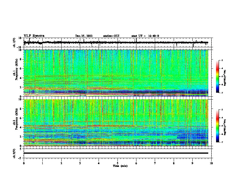The height and width of the screenshot is (183, 238).
Task: Click the "5" tick on ch.3(V) axis
Action: [x=21, y=149]
